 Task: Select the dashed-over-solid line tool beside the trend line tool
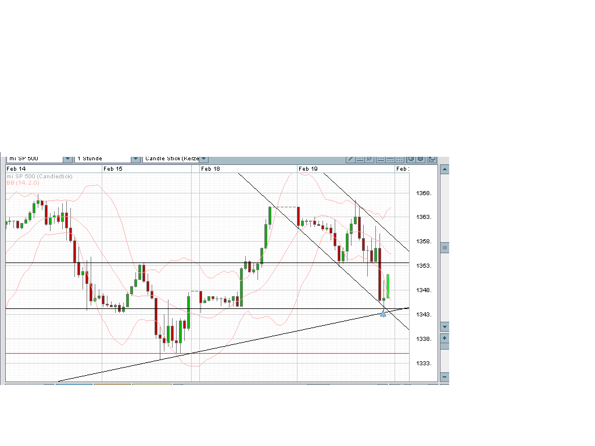[360, 159]
